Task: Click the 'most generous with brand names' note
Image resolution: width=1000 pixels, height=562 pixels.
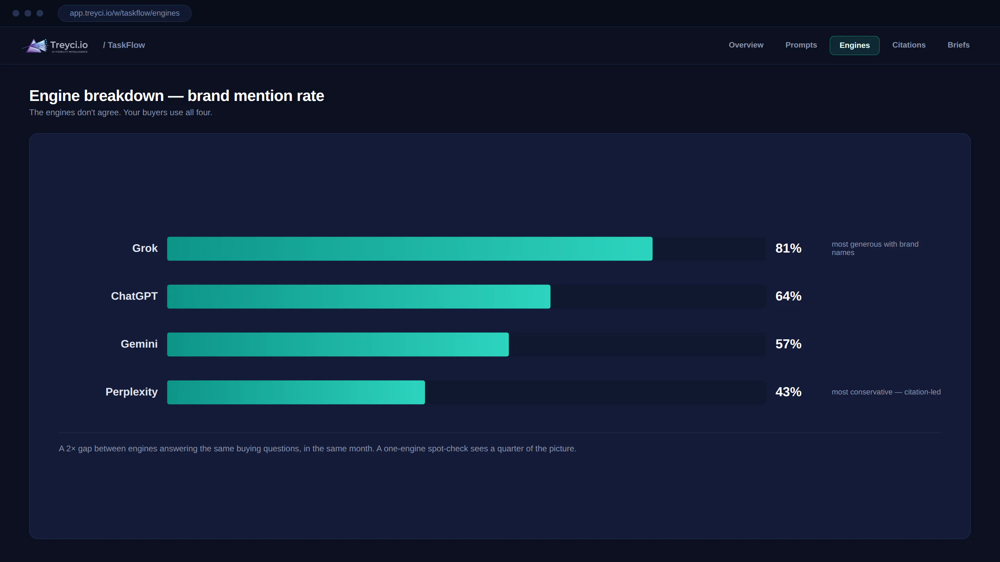Action: 875,248
